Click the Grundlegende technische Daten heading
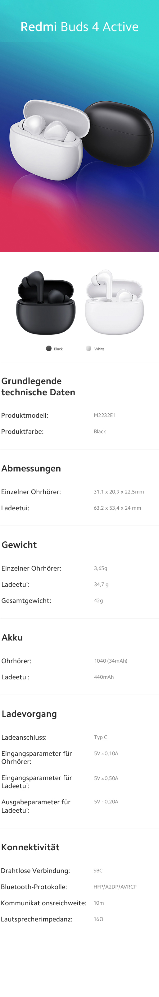The width and height of the screenshot is (159, 997). point(38,387)
